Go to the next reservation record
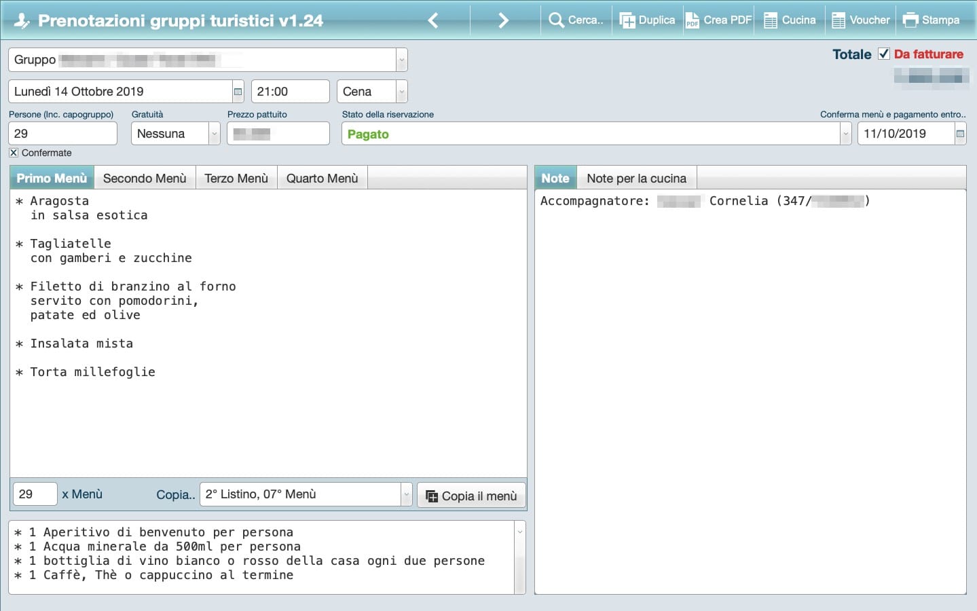 [x=503, y=20]
